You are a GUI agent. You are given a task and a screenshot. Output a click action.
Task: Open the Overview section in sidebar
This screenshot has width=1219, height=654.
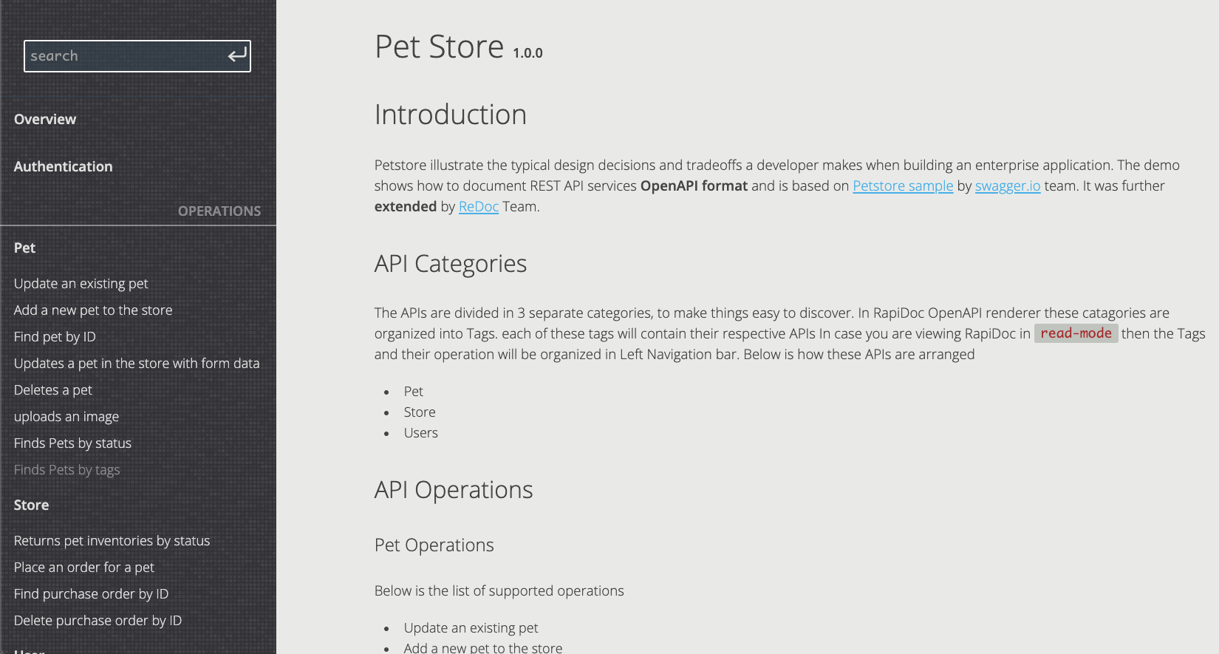(x=45, y=119)
